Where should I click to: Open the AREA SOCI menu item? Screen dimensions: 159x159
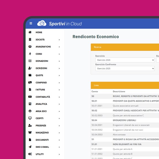41,111
